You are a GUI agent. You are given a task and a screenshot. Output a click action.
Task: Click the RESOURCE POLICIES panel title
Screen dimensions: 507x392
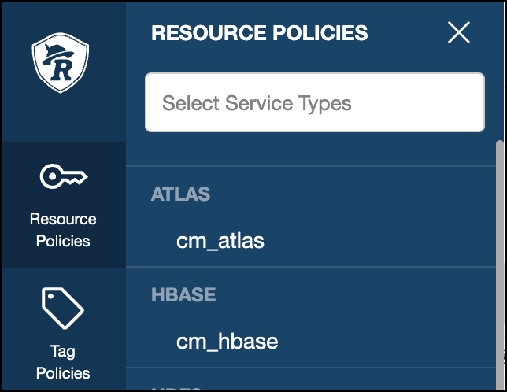[260, 32]
